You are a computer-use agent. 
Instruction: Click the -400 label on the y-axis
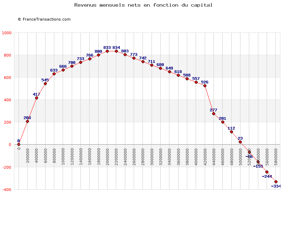click(6, 189)
